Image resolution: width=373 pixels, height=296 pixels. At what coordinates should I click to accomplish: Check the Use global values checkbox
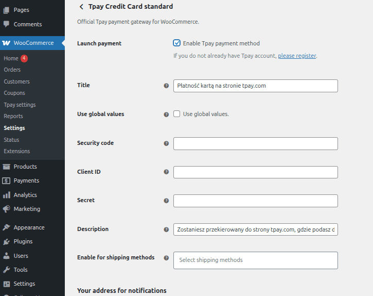177,114
